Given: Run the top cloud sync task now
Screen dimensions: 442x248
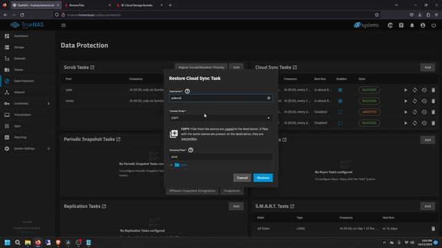Looking at the screenshot, I should click(x=405, y=90).
